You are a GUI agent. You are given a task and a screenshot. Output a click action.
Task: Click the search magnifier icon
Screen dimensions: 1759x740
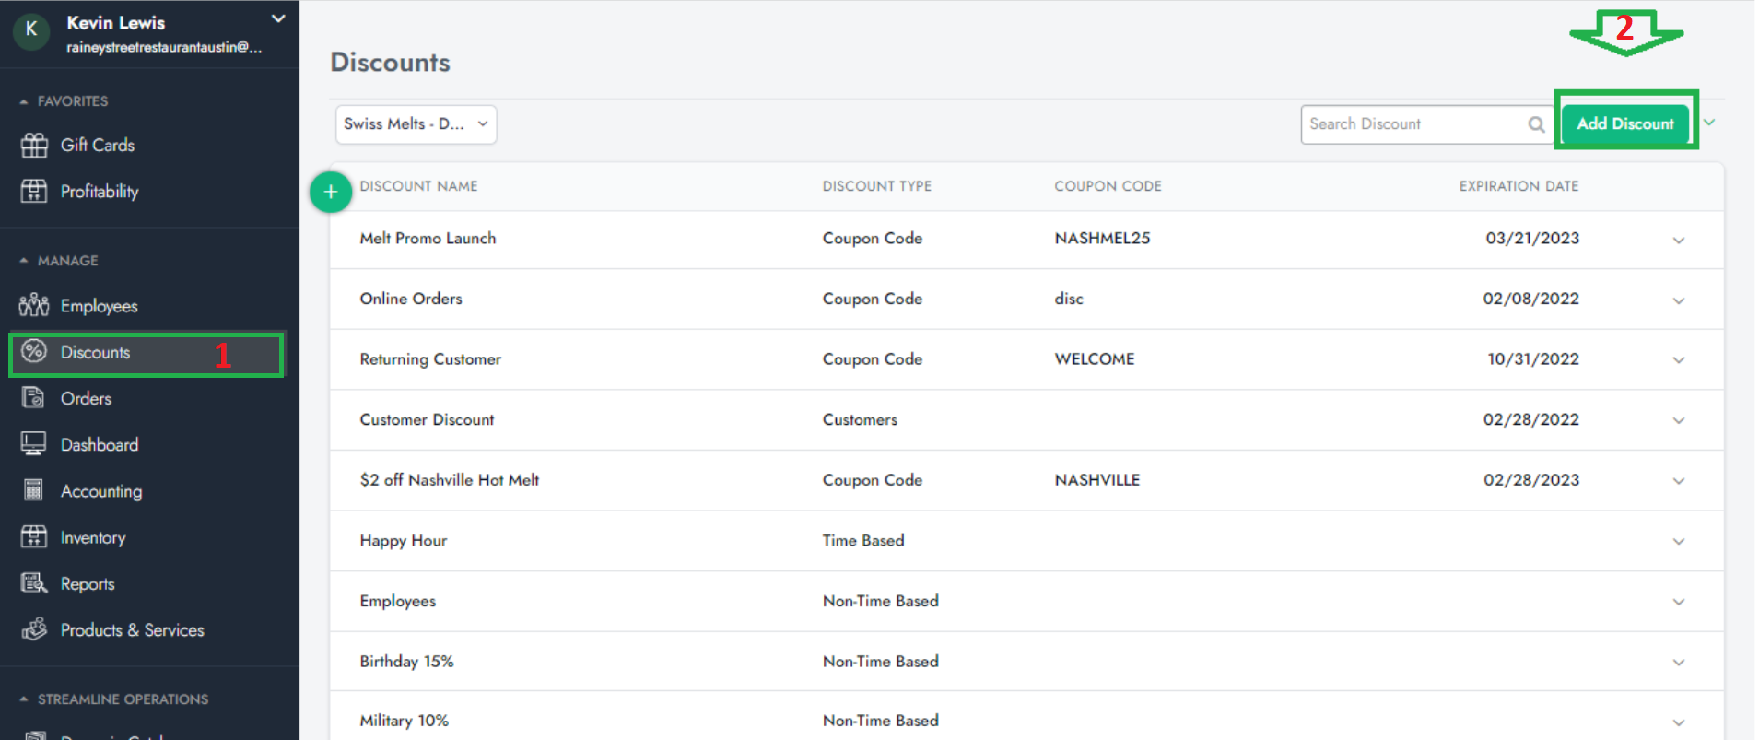tap(1536, 124)
